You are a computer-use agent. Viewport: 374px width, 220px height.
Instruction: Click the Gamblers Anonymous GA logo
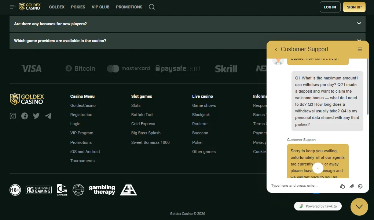click(x=128, y=190)
